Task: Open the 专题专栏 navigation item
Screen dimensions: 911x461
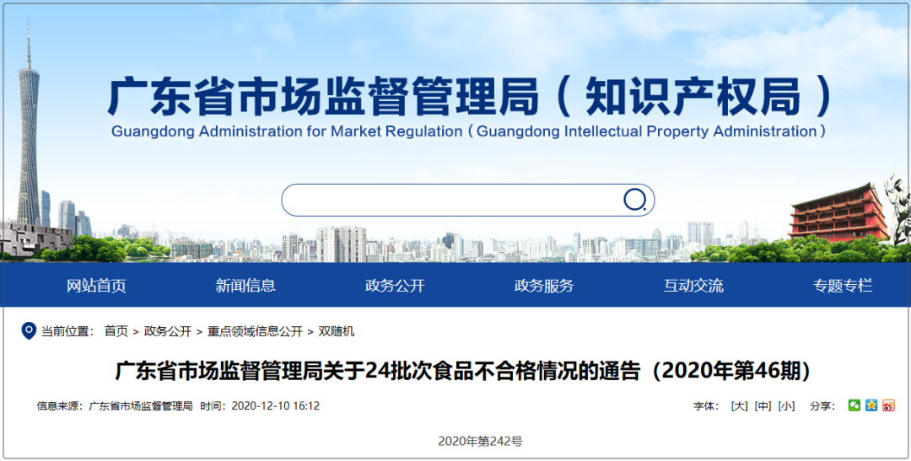Action: 843,285
